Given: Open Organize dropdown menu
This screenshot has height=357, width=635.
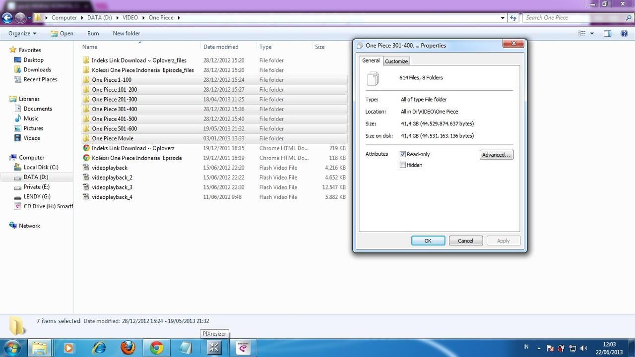Looking at the screenshot, I should tap(22, 33).
